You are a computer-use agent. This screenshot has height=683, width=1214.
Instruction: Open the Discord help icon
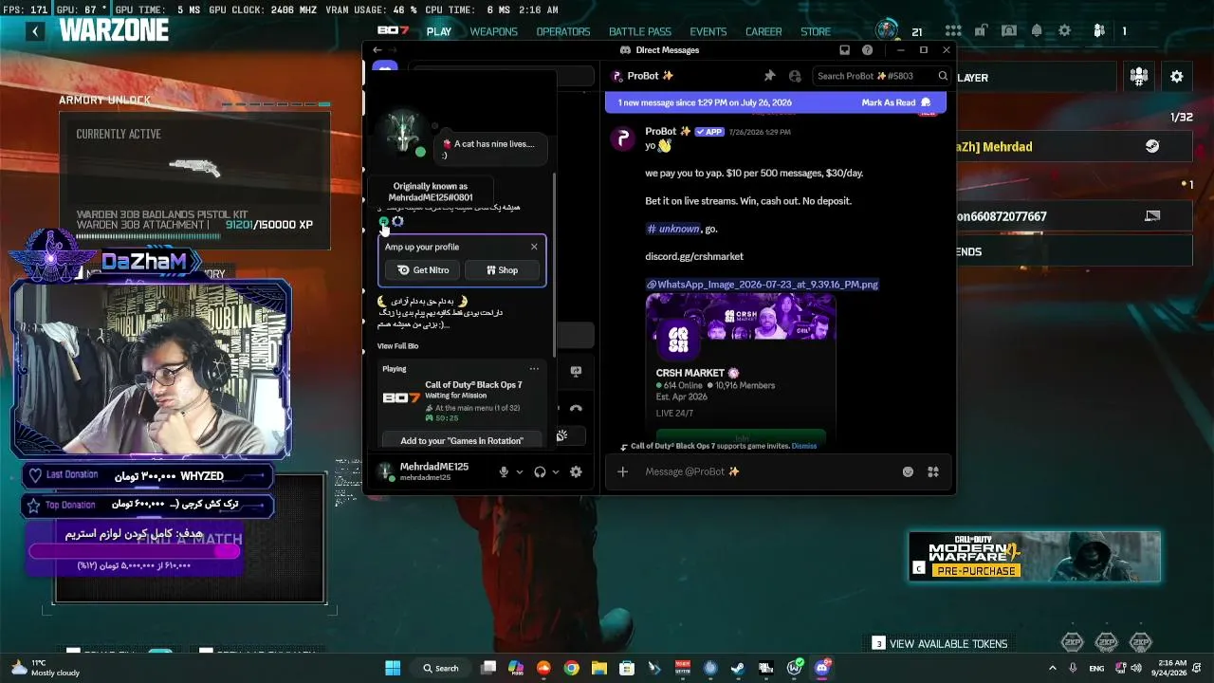point(867,50)
